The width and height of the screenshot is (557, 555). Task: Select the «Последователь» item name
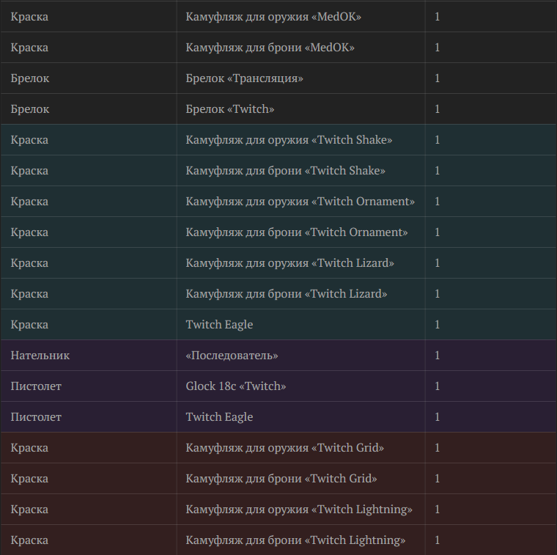(232, 356)
